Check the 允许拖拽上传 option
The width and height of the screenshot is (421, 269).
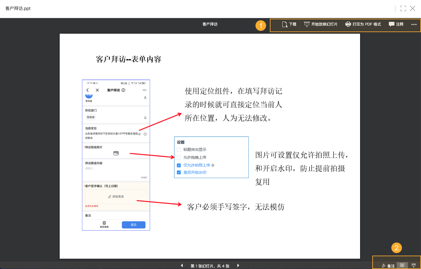pos(179,157)
